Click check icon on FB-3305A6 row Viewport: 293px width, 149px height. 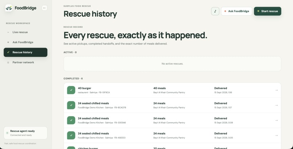tap(71, 120)
